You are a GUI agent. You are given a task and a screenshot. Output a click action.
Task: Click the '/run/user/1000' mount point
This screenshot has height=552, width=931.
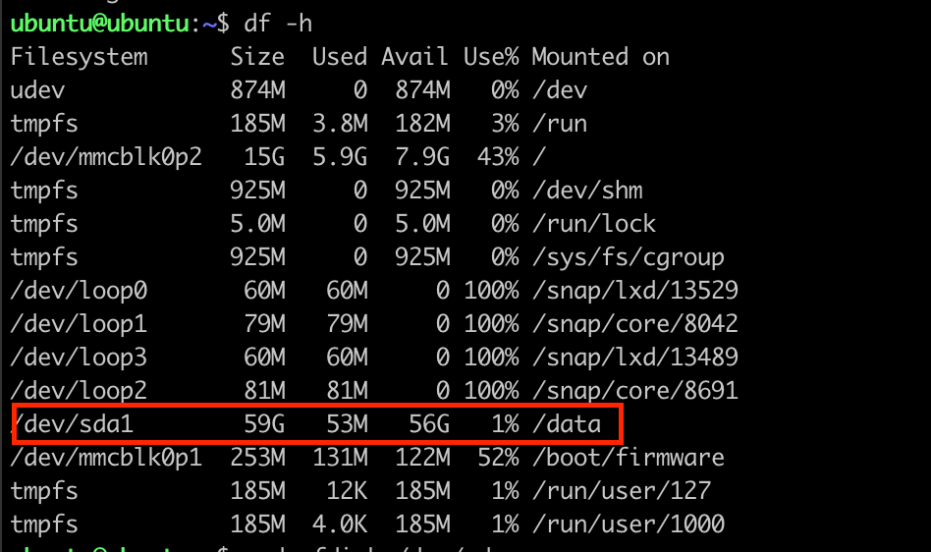point(629,524)
